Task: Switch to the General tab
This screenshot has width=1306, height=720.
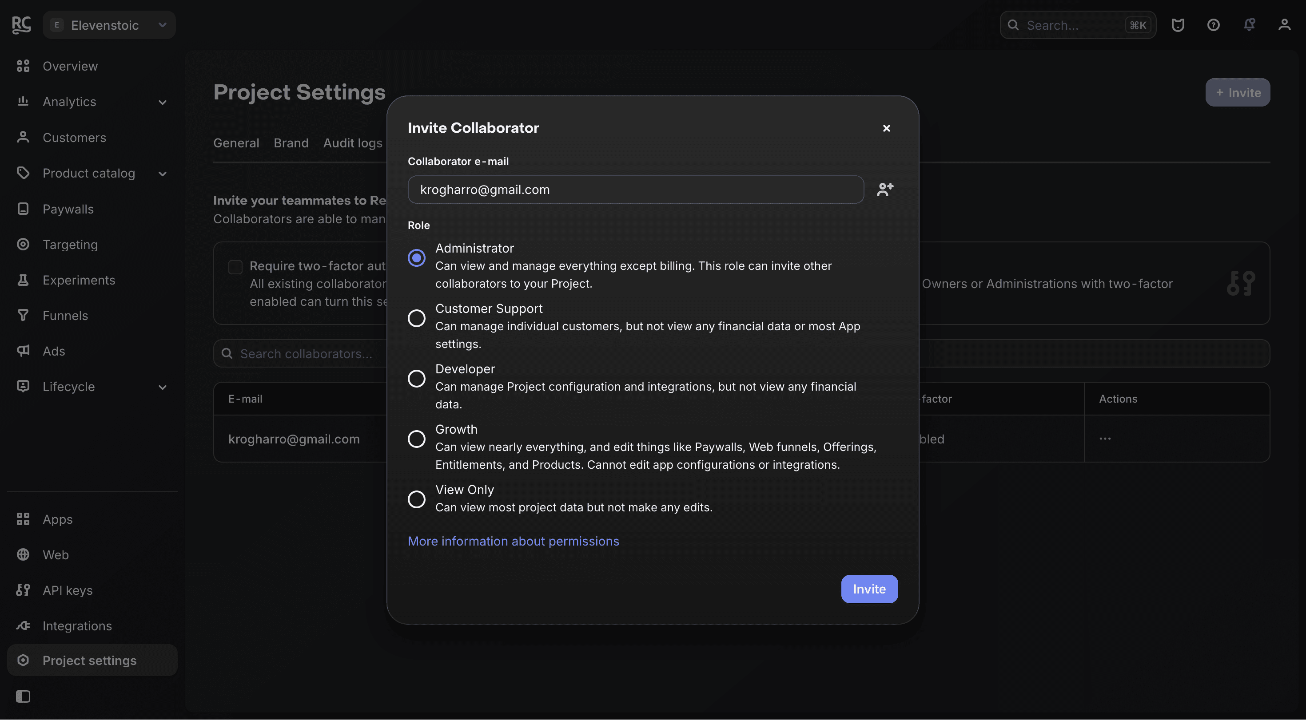Action: (x=236, y=143)
